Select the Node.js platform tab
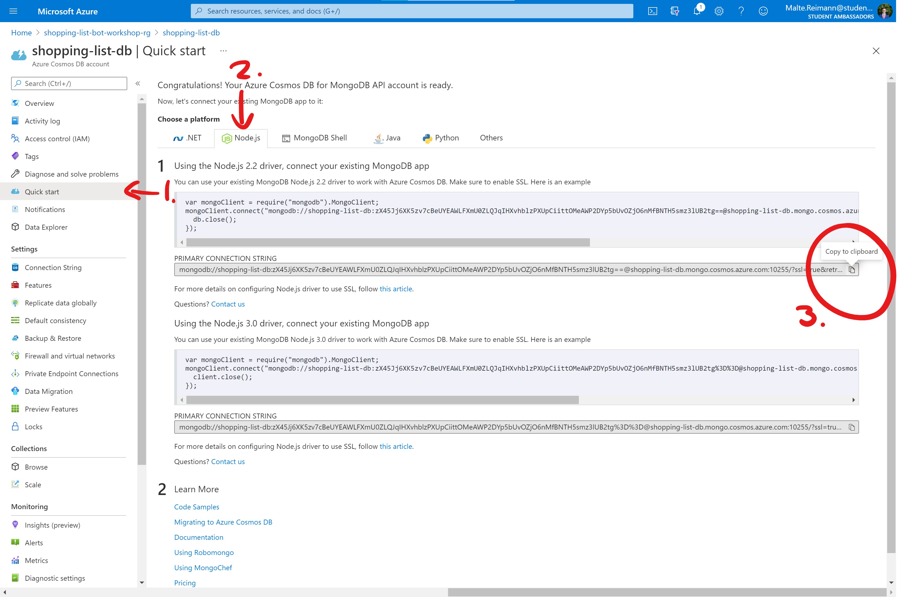 [241, 137]
